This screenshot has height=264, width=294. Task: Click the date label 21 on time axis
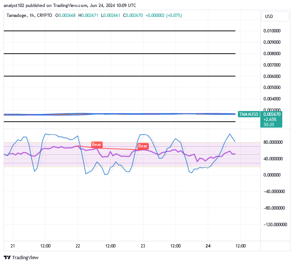pos(13,246)
